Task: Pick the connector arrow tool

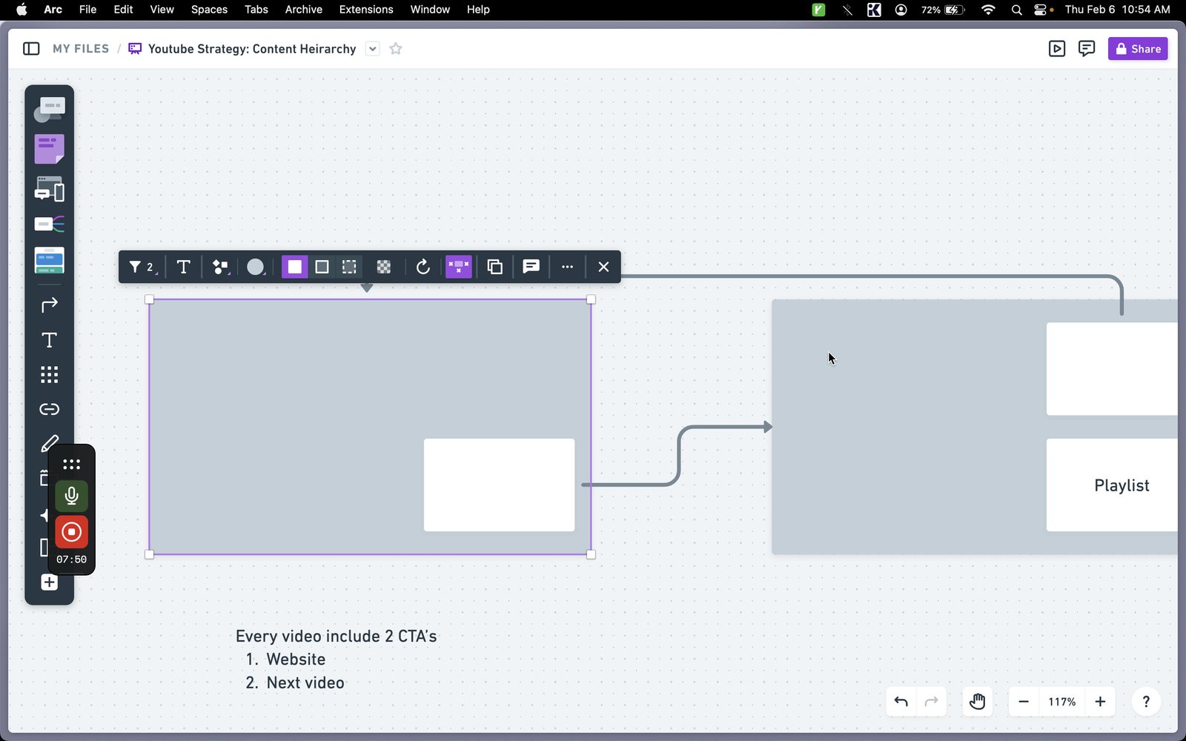Action: coord(49,305)
